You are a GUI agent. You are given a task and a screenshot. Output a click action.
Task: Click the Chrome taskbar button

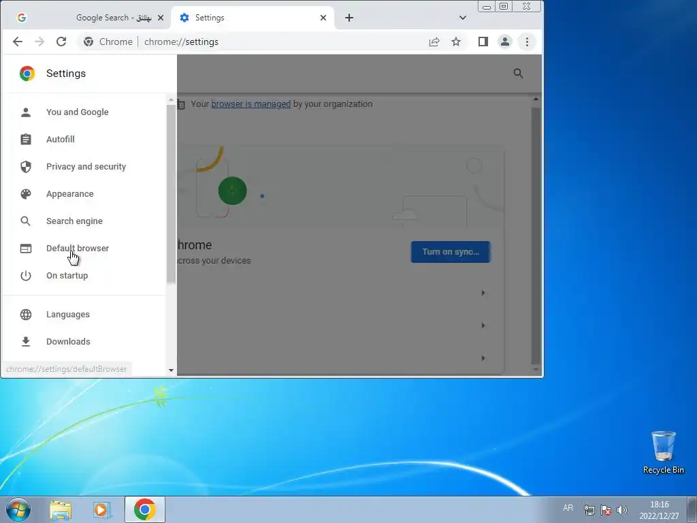[x=145, y=509]
